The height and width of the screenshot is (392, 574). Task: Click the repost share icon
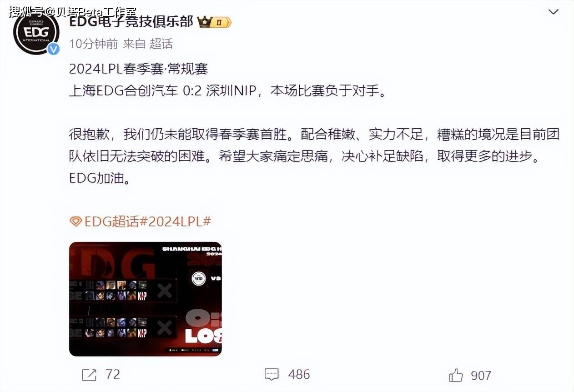(89, 375)
